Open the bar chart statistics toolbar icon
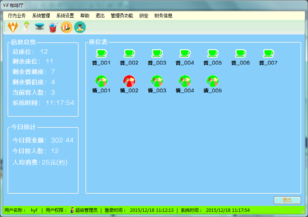308x217 pixels. tap(66, 27)
